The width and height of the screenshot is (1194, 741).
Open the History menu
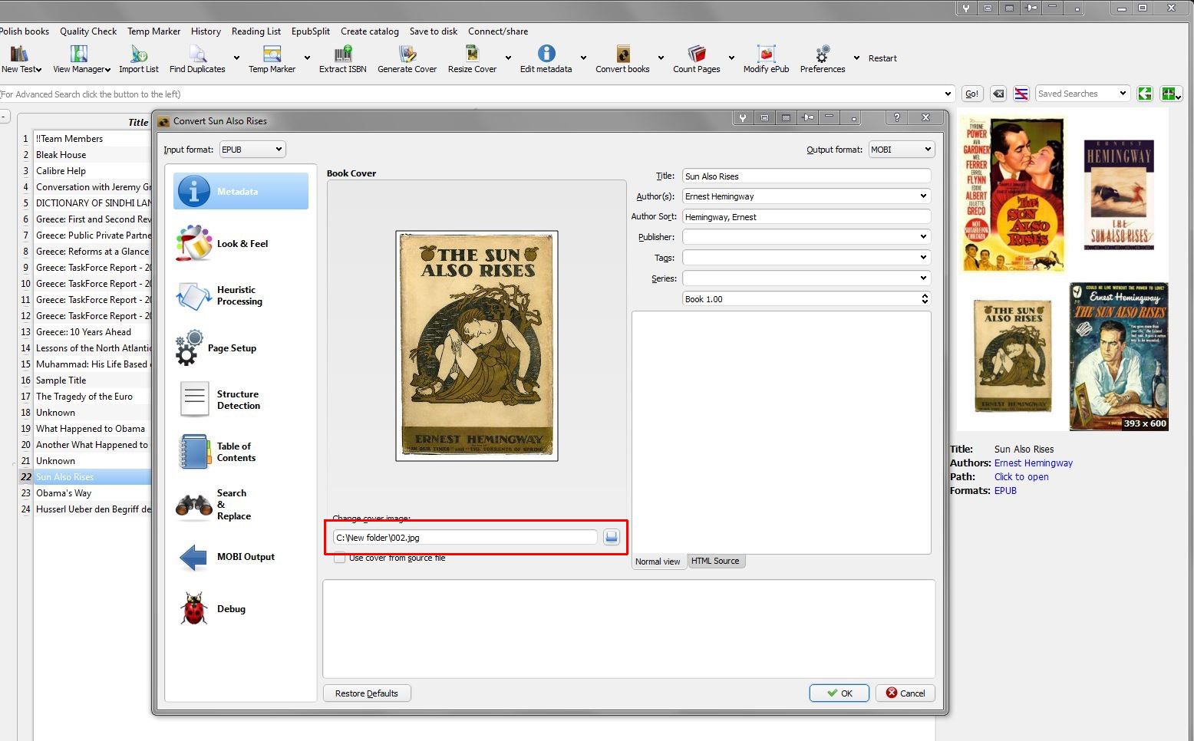click(206, 31)
